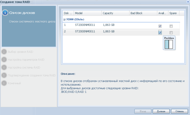Click the JBOD,RAID 0,RAID 1 text

click(73, 92)
